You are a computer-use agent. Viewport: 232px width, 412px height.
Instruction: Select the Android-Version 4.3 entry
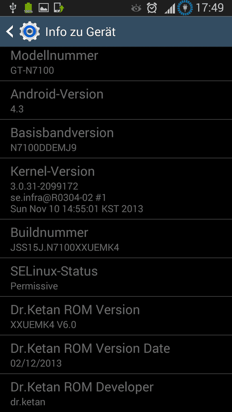click(116, 100)
